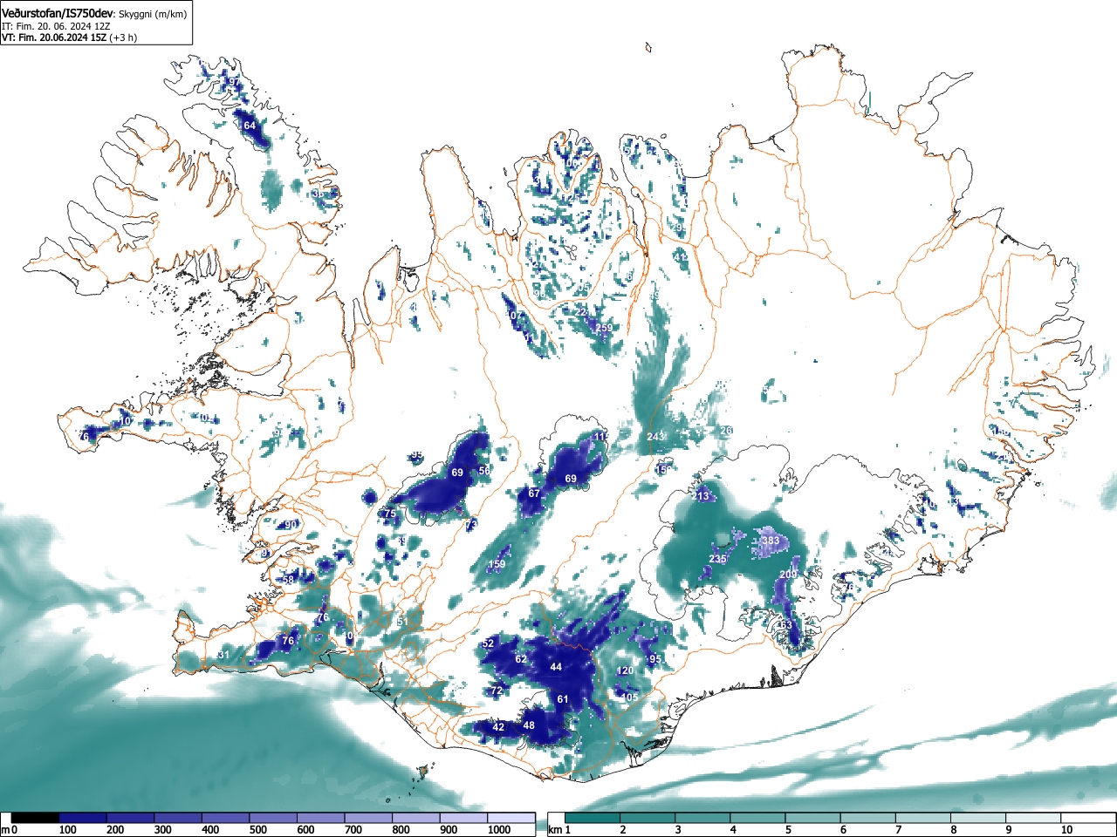Screen dimensions: 1117x837
Task: Click the "9" tick on the km legend
Action: click(x=1008, y=830)
